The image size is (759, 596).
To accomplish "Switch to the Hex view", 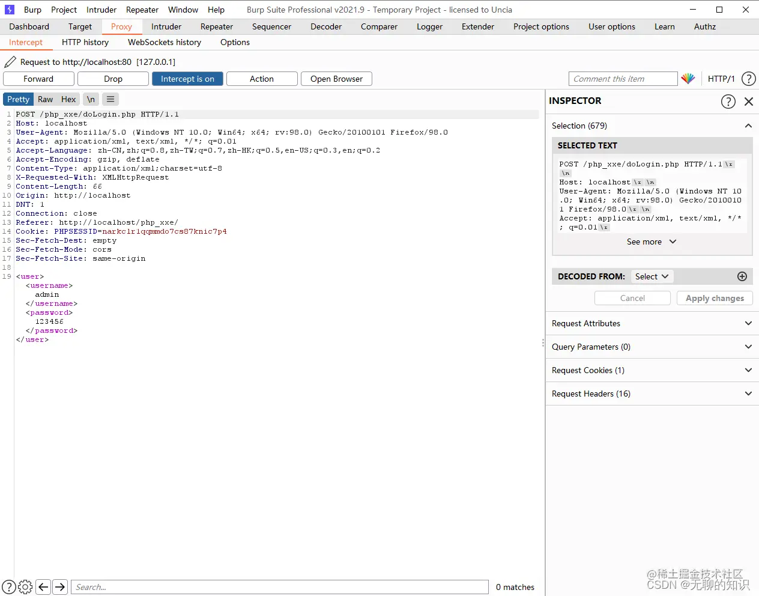I will (x=68, y=99).
